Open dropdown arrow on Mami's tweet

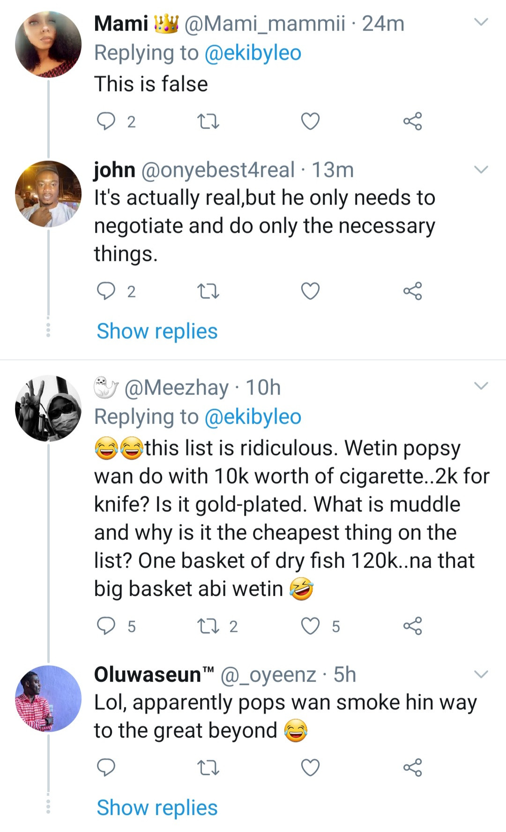(481, 22)
